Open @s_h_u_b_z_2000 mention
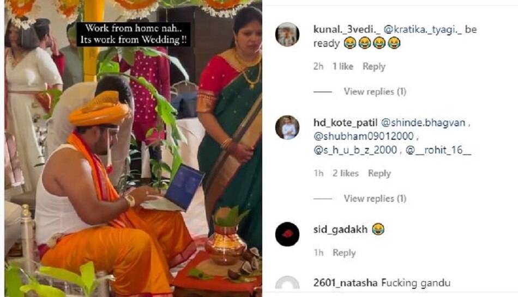 (356, 151)
